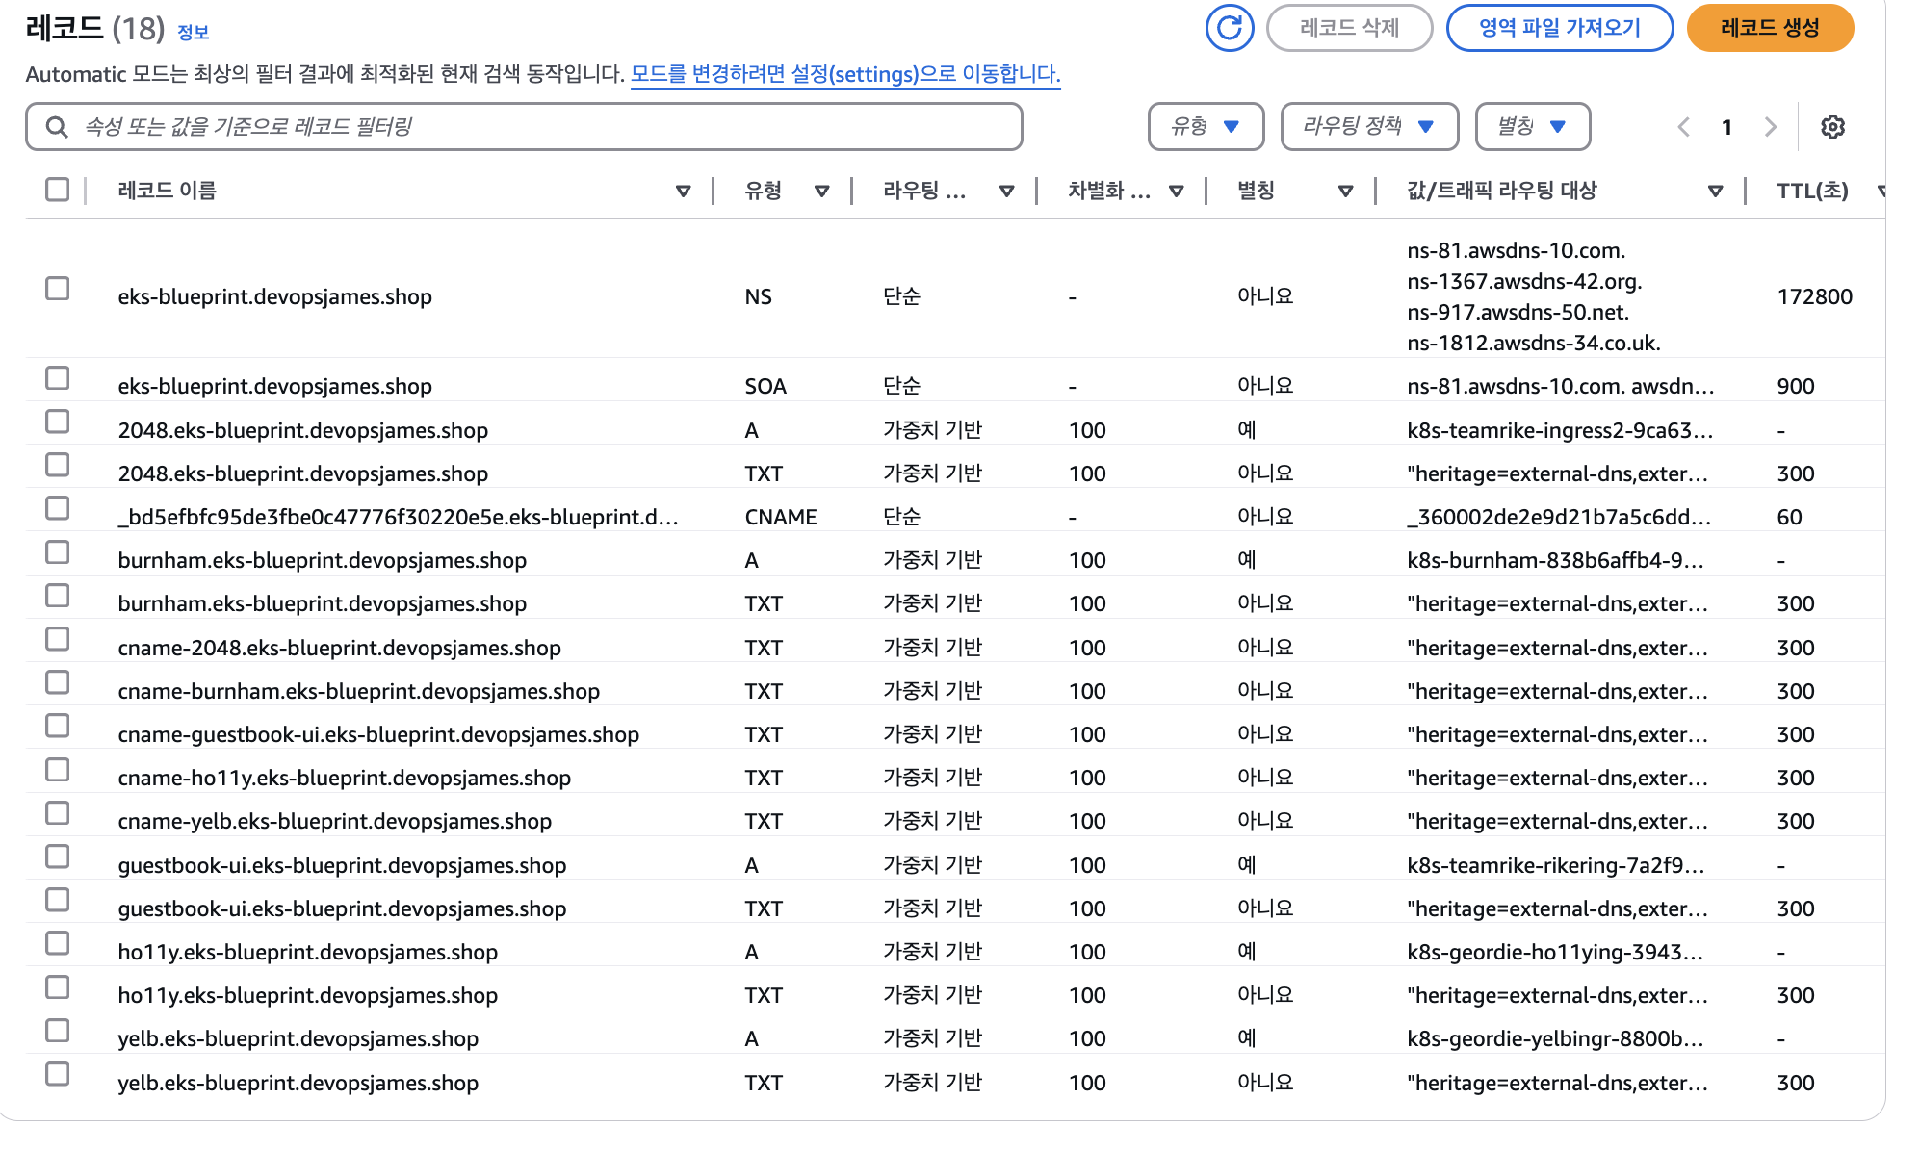This screenshot has height=1151, width=1920.
Task: Select the yelb.eks-blueprint A record checkbox
Action: (58, 1031)
